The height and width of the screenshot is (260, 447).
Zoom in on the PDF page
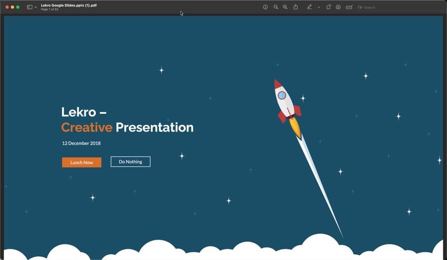(x=285, y=7)
